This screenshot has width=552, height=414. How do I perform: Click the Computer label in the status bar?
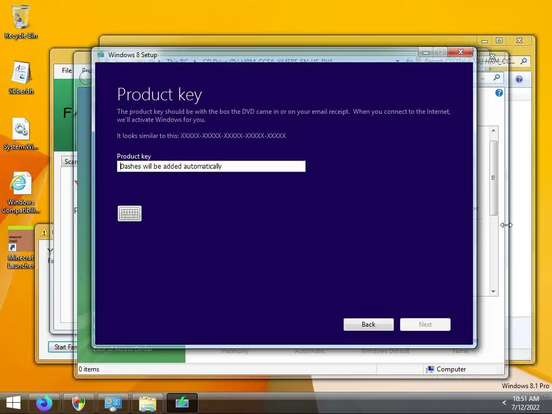click(451, 369)
